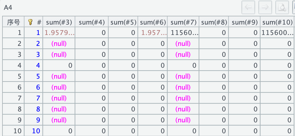This screenshot has width=295, height=136.
Task: Click the sum(#5) column header
Action: (123, 22)
